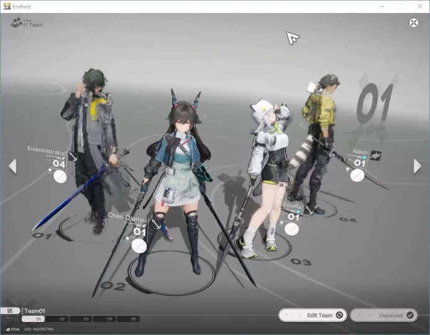Image resolution: width=430 pixels, height=335 pixels.
Task: Click Estella's round skill circle
Action: [x=291, y=229]
